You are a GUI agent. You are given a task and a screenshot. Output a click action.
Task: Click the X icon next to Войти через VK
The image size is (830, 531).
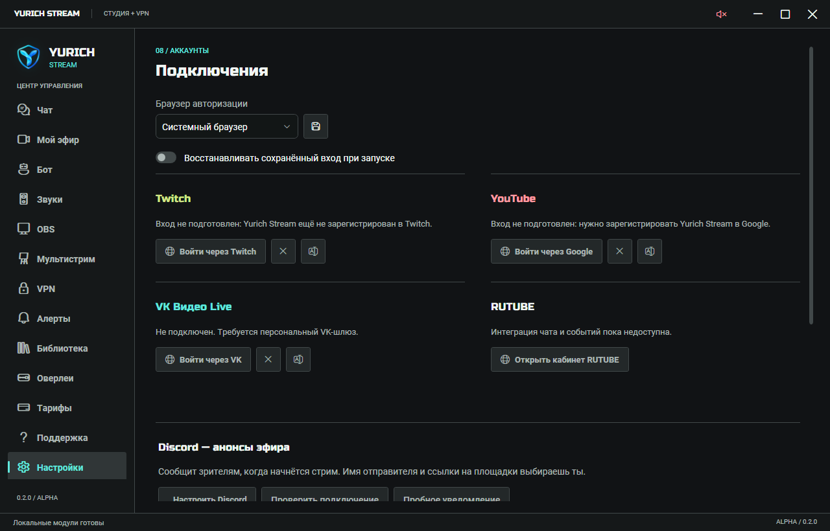[268, 359]
